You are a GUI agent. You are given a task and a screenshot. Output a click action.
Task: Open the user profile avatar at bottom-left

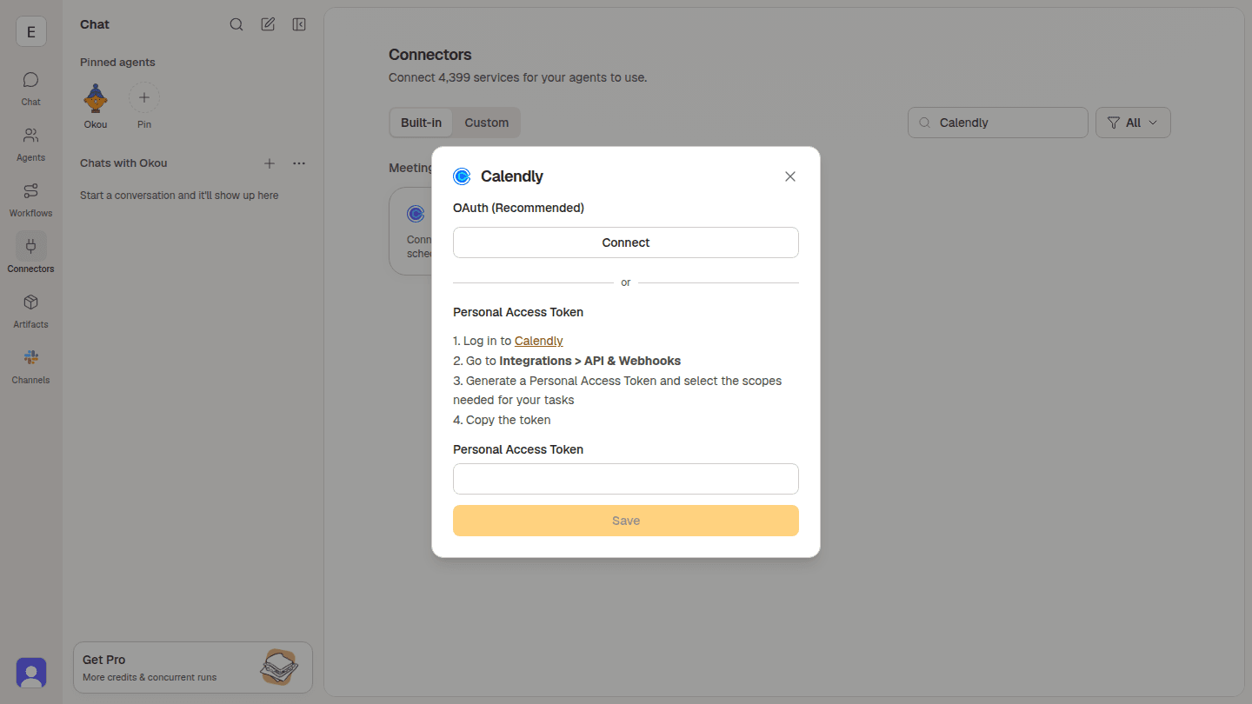[x=31, y=674]
